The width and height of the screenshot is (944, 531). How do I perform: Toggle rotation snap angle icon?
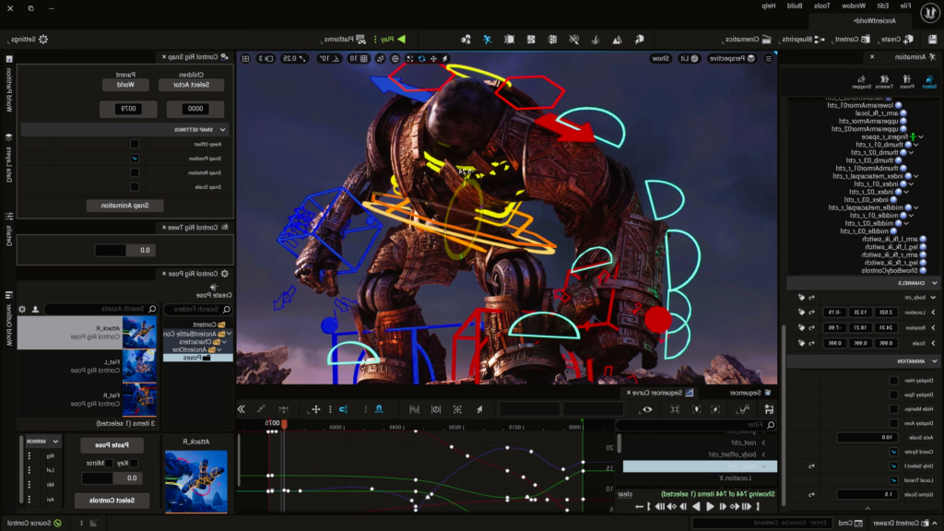(x=336, y=58)
